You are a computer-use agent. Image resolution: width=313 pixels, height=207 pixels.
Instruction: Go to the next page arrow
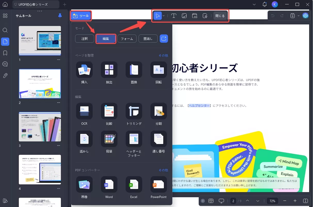pyautogui.click(x=258, y=201)
